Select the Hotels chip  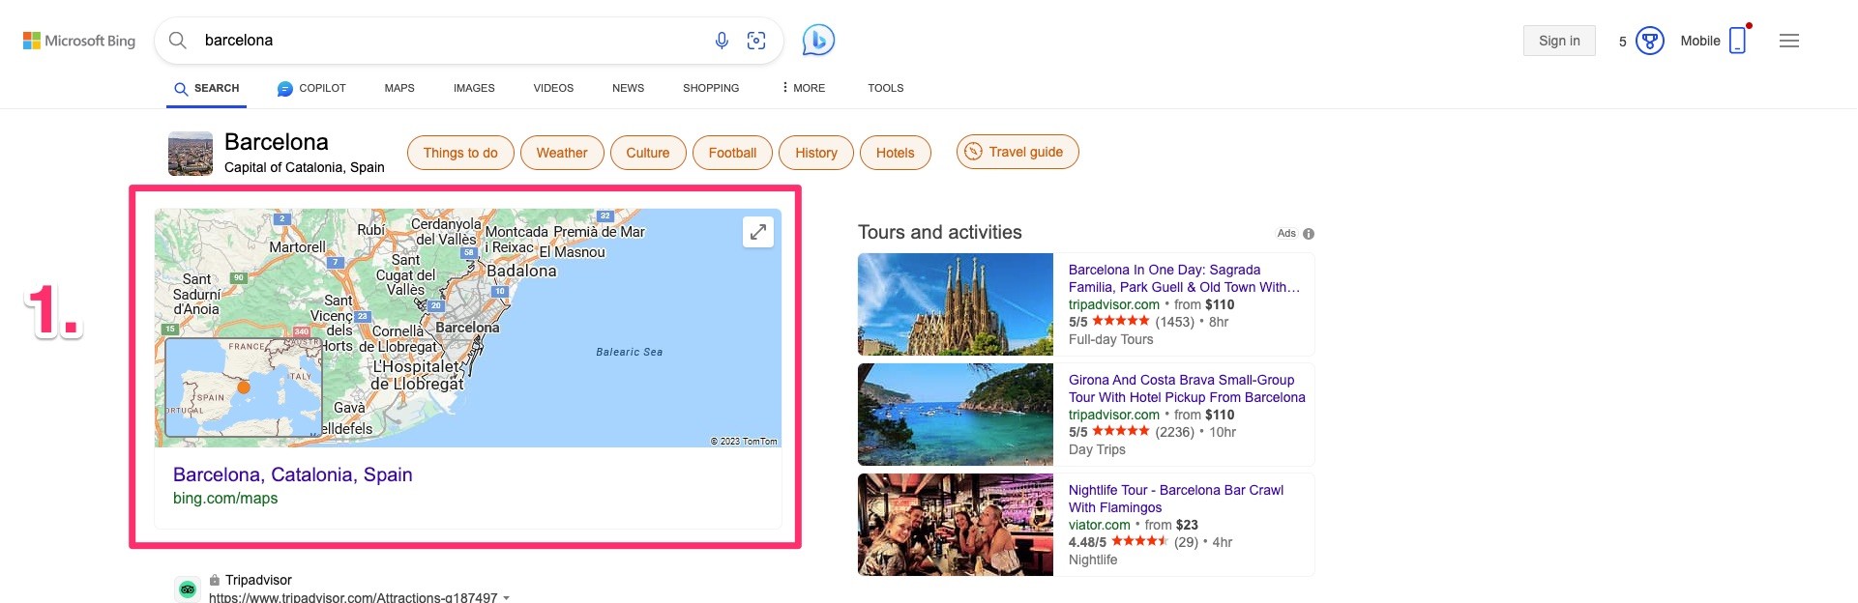[896, 153]
